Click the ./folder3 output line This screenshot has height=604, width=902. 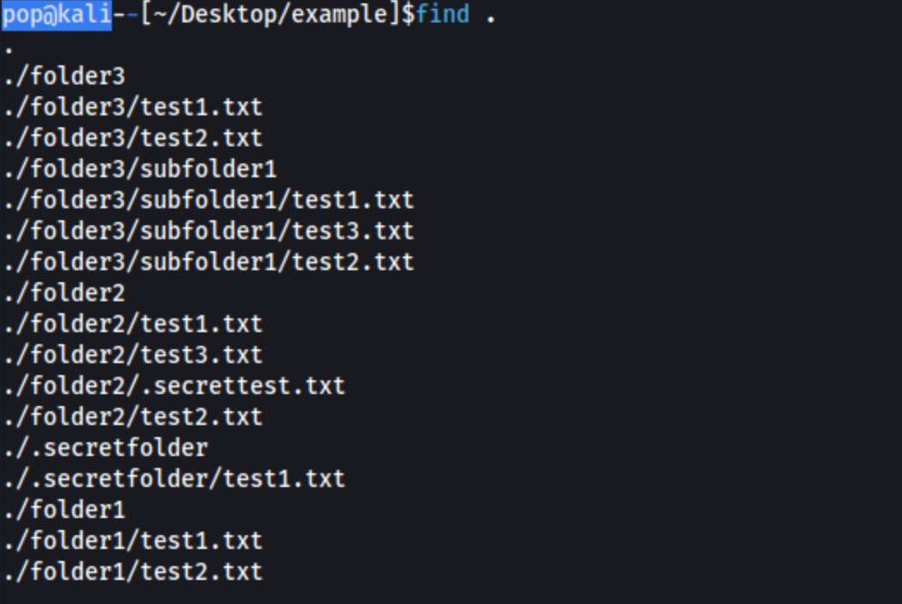tap(65, 77)
